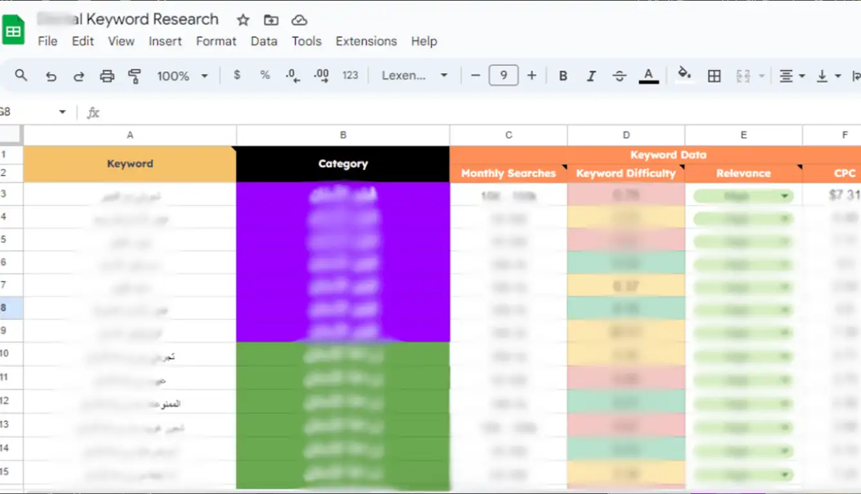
Task: Open the Format menu
Action: pyautogui.click(x=216, y=41)
